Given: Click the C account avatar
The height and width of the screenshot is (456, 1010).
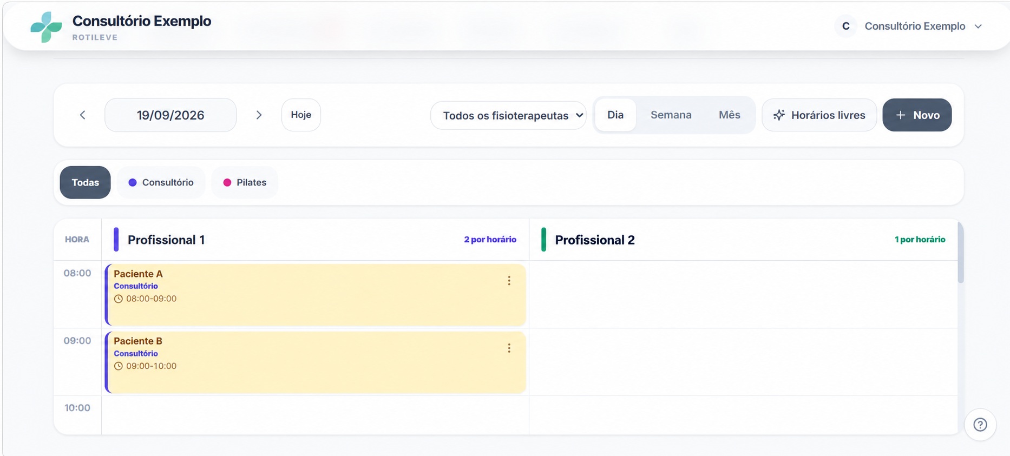Looking at the screenshot, I should 845,26.
